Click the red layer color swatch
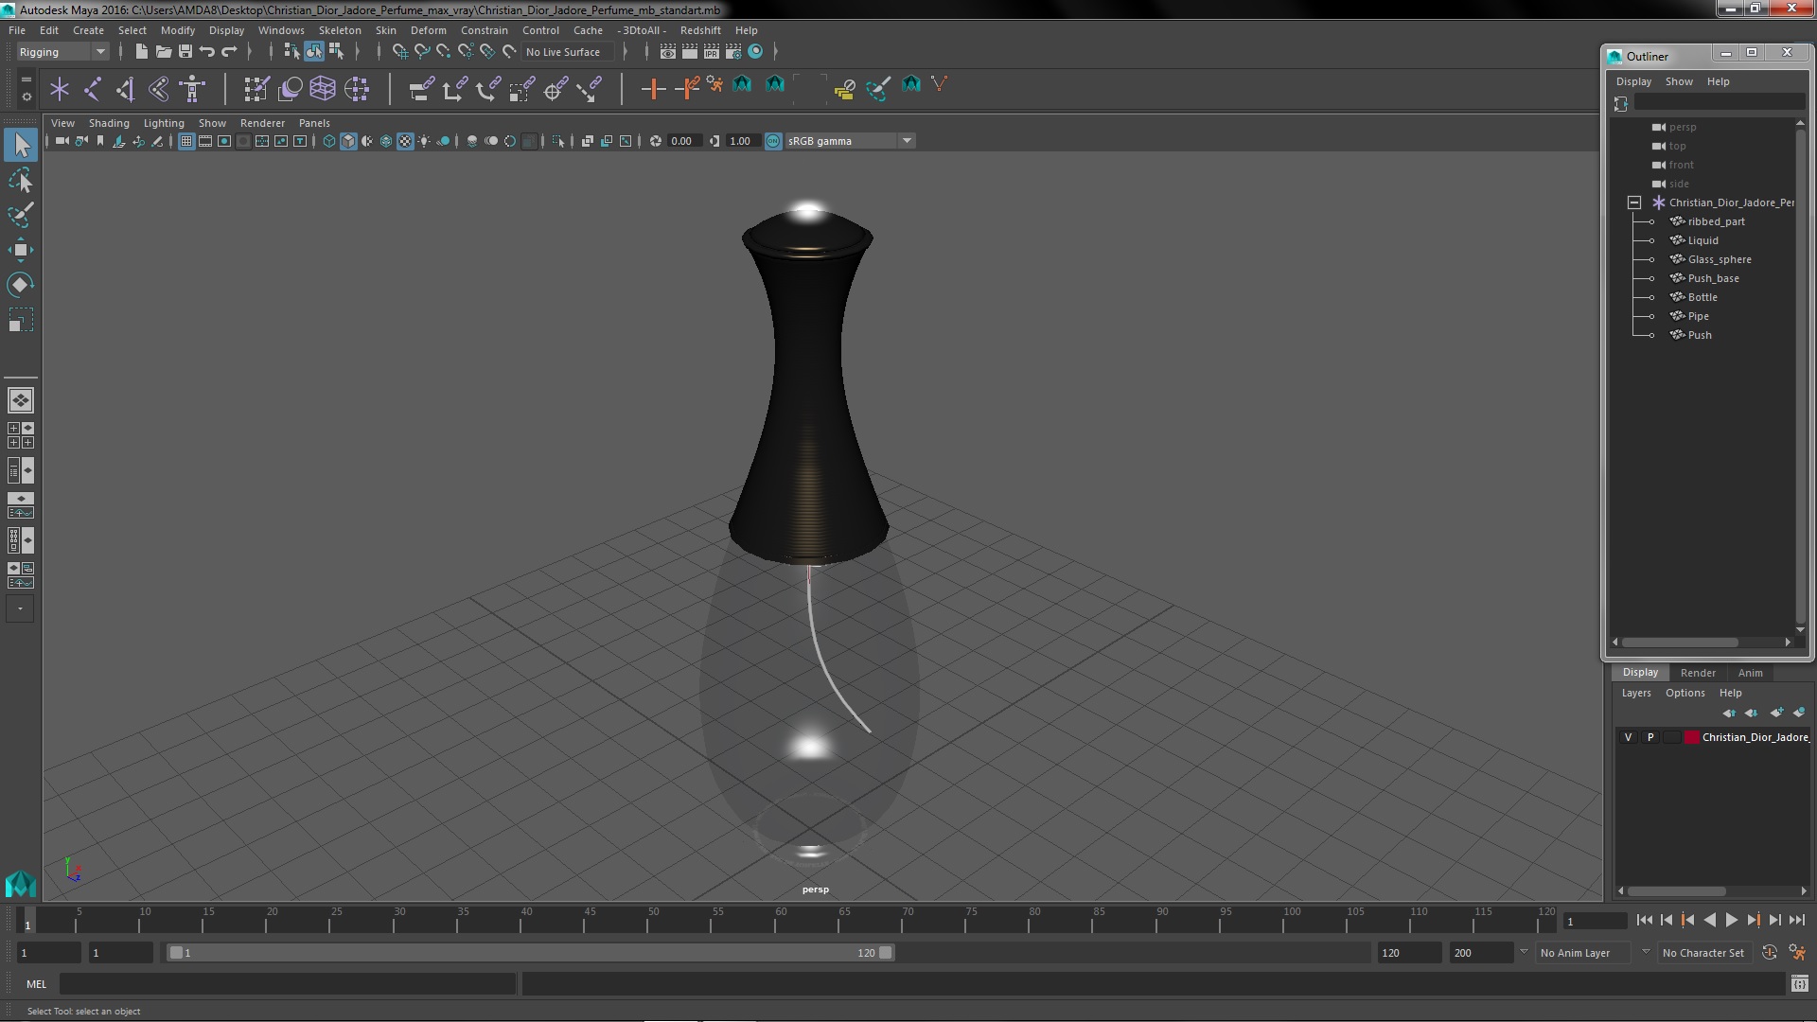This screenshot has width=1817, height=1022. [1691, 737]
